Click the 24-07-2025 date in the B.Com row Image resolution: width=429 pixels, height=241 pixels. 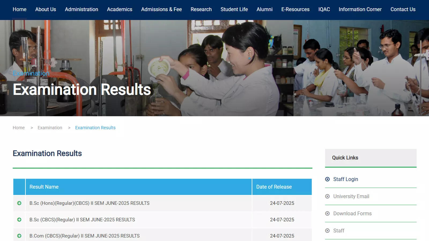(x=282, y=236)
